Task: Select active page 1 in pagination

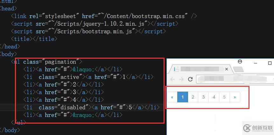Action: [183, 97]
